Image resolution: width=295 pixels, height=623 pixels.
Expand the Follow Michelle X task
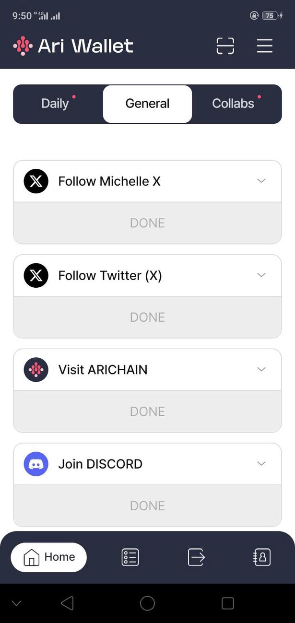click(261, 181)
